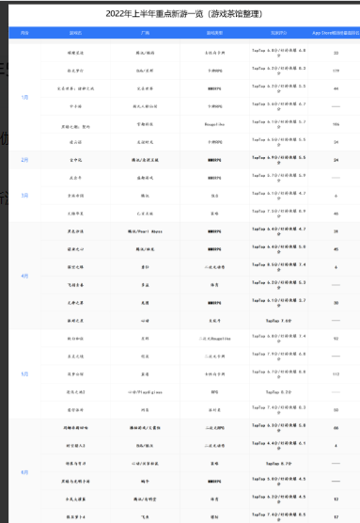Select the App Store ranking column header
This screenshot has height=523, width=360.
(x=336, y=33)
